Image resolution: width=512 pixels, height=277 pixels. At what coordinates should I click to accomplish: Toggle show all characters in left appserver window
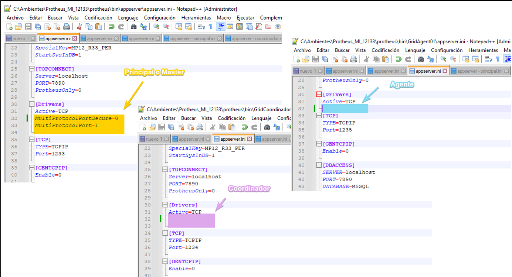[x=211, y=27]
